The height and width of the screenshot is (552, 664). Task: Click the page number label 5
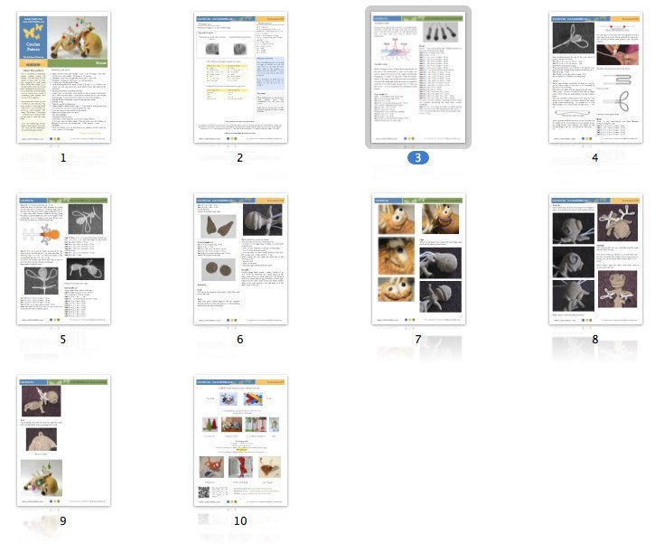pos(63,339)
